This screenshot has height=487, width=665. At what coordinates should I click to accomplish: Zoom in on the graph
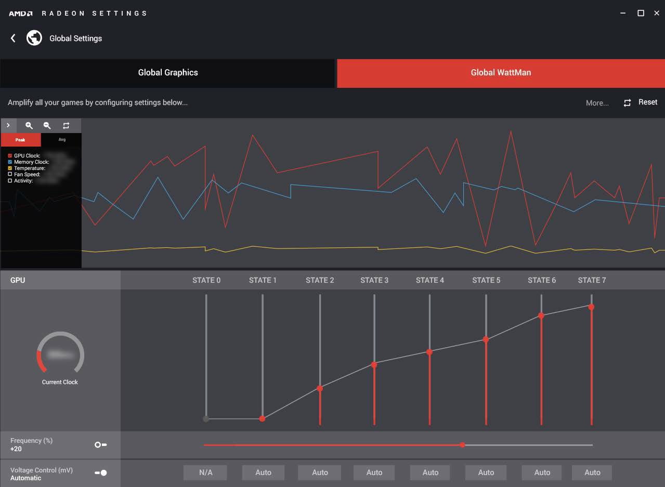point(29,125)
